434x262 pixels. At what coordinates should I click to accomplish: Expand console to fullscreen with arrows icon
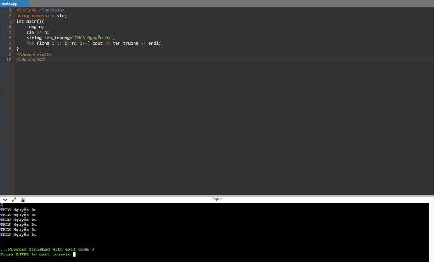click(14, 200)
